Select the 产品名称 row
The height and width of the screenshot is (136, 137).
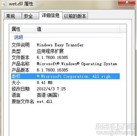65,64
